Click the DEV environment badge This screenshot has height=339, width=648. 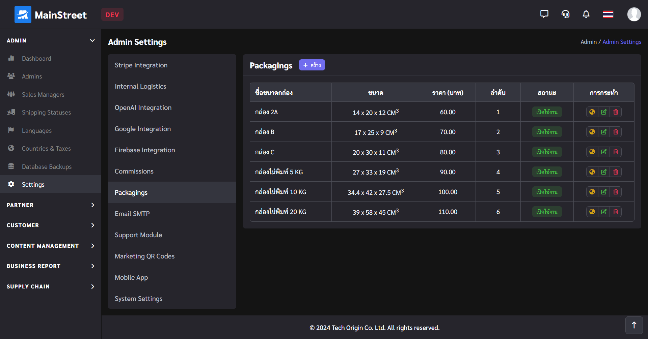(x=112, y=14)
